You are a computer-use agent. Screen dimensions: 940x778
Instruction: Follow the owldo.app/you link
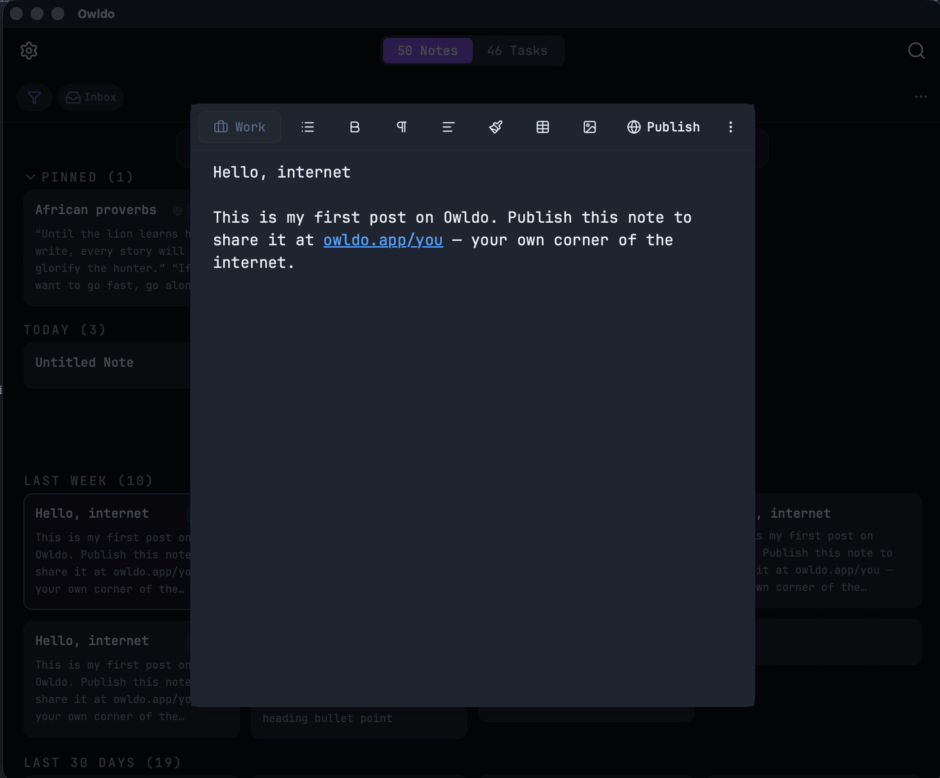click(x=383, y=240)
